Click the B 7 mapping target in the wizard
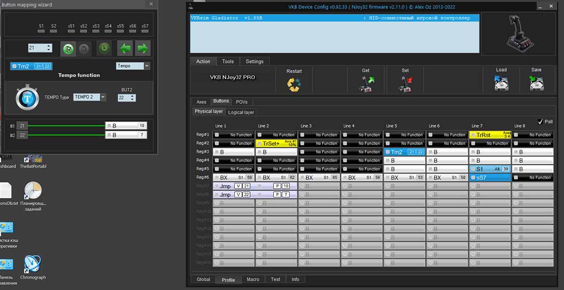564x290 pixels. (126, 135)
